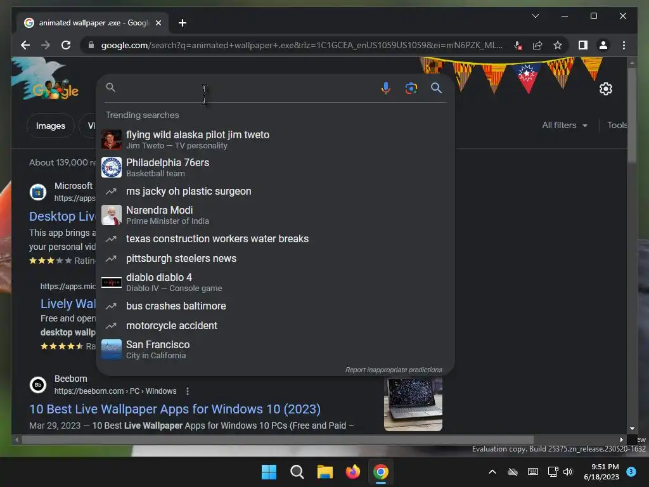This screenshot has height=487, width=649.
Task: Launch Firefox from the taskbar
Action: [x=352, y=472]
